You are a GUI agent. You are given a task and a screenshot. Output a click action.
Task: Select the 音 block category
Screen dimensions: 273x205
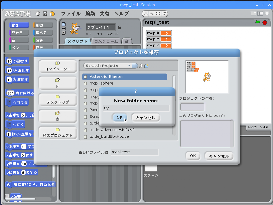pos(19,40)
